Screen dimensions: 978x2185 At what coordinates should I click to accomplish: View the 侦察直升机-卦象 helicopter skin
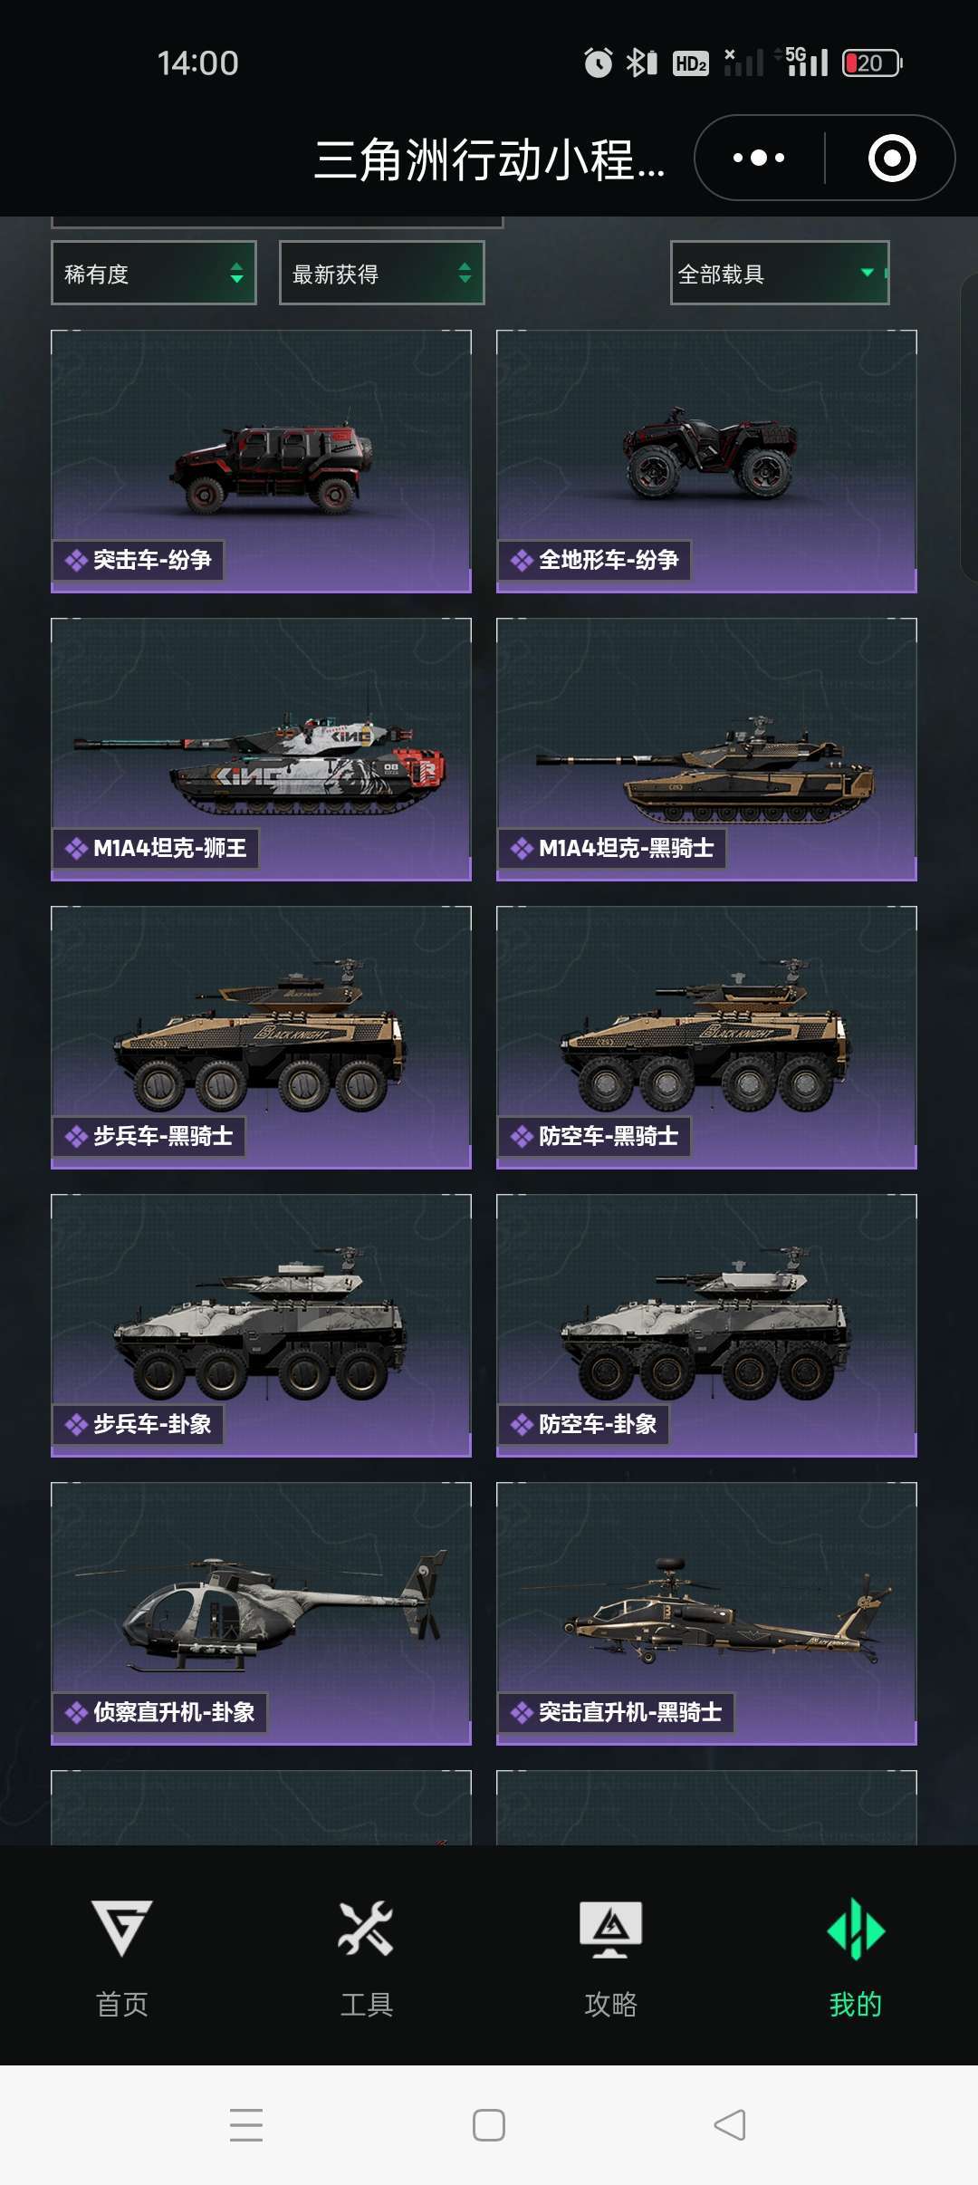pos(261,1613)
